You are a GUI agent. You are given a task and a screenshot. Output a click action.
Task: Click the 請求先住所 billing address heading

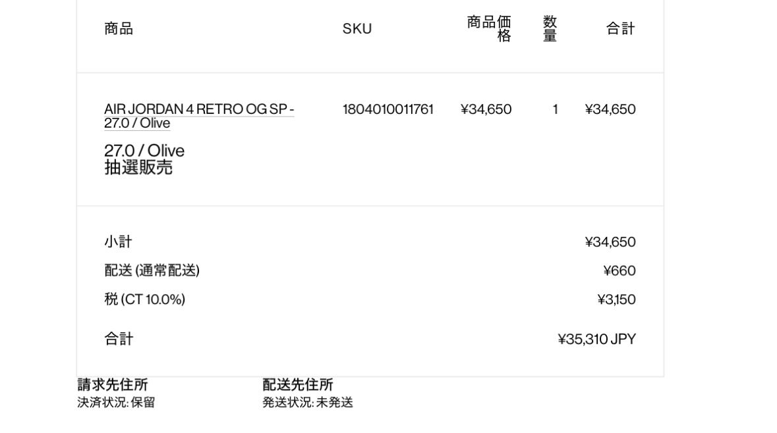tap(113, 384)
